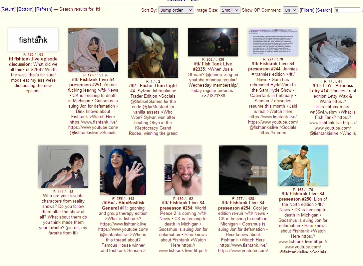This screenshot has width=363, height=266.
Task: Open the bedroom Princess Letty thumbnail
Action: (x=333, y=53)
